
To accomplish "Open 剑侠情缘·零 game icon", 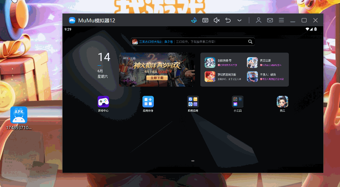I will pos(210,62).
